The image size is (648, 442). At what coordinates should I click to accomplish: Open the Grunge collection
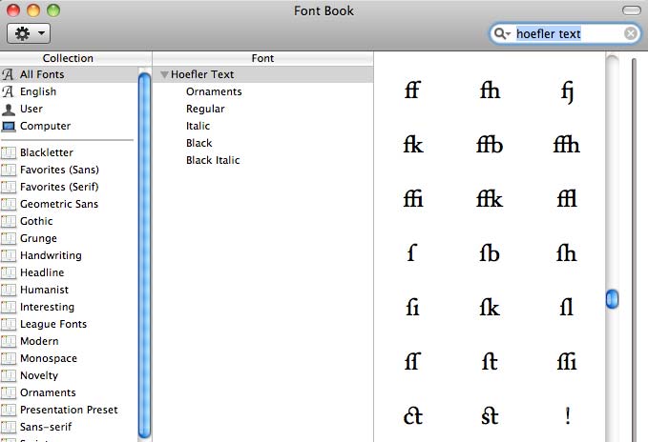(69, 238)
